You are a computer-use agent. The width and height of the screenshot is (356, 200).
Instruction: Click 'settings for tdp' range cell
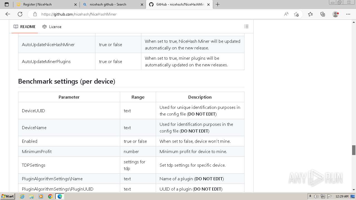[138, 165]
